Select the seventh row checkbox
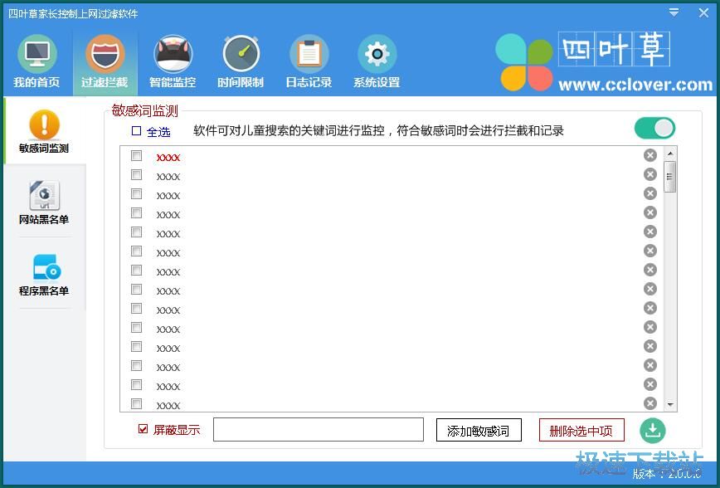This screenshot has width=720, height=488. [x=136, y=271]
